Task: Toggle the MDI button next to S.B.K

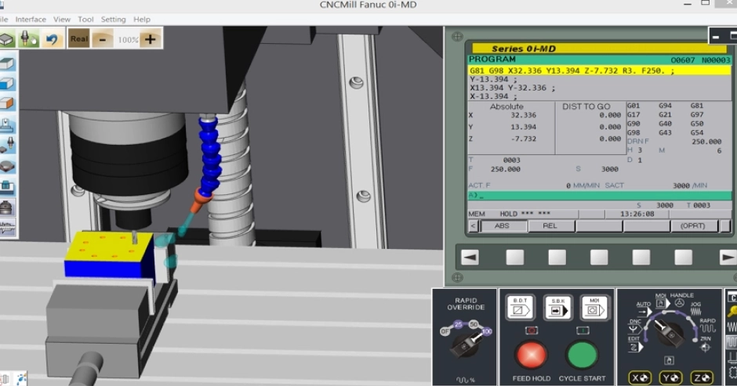Action: (594, 308)
